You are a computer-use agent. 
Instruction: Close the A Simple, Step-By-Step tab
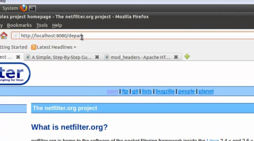pyautogui.click(x=97, y=57)
